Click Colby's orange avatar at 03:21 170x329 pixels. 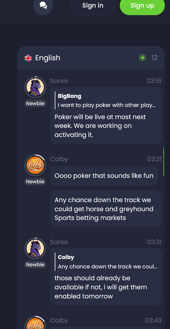(35, 165)
